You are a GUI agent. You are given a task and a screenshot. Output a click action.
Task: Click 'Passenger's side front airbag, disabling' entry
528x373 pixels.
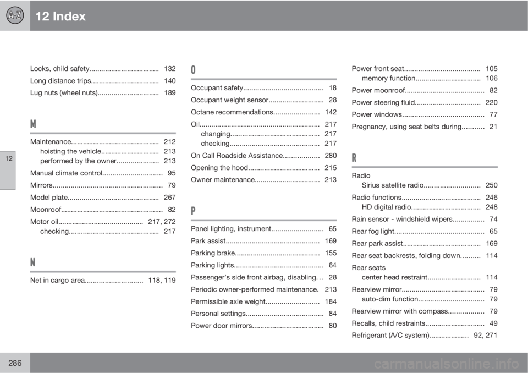263,277
